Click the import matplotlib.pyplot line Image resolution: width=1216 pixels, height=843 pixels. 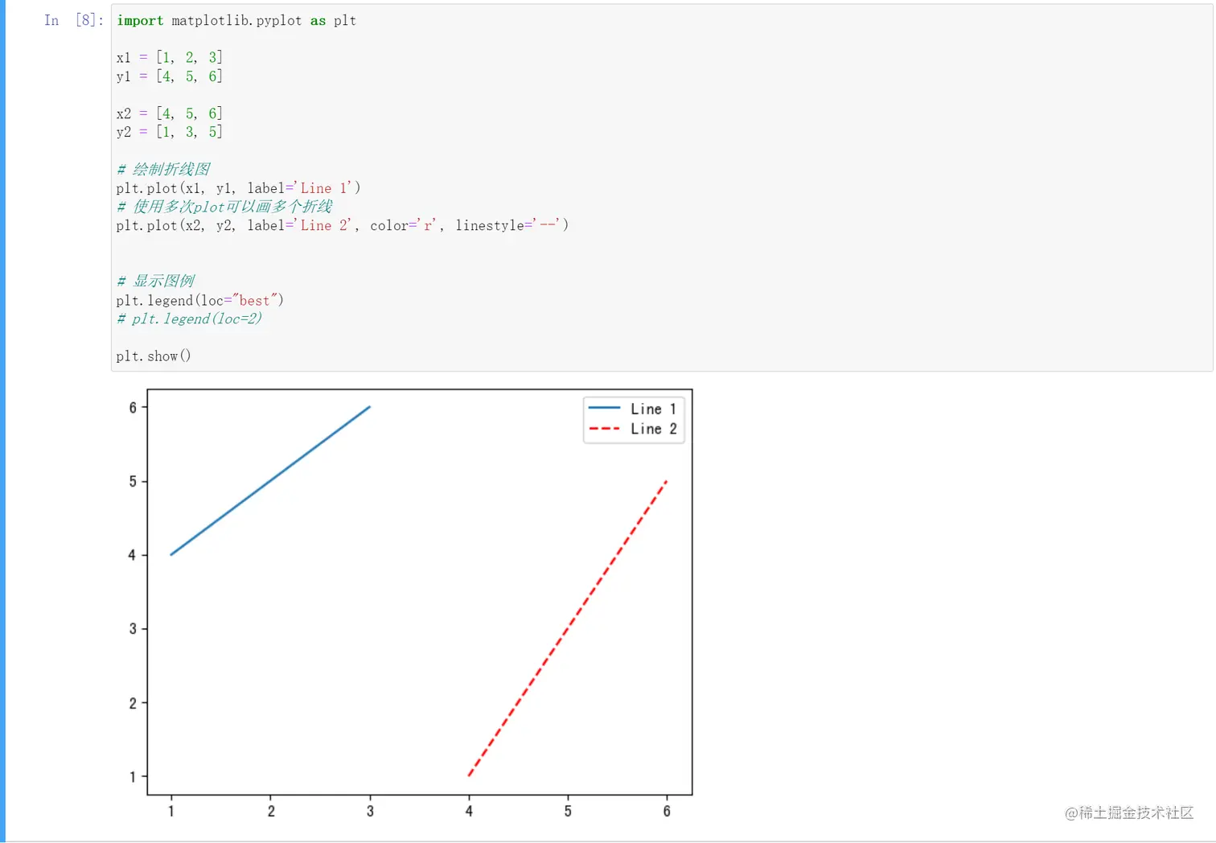click(x=236, y=20)
